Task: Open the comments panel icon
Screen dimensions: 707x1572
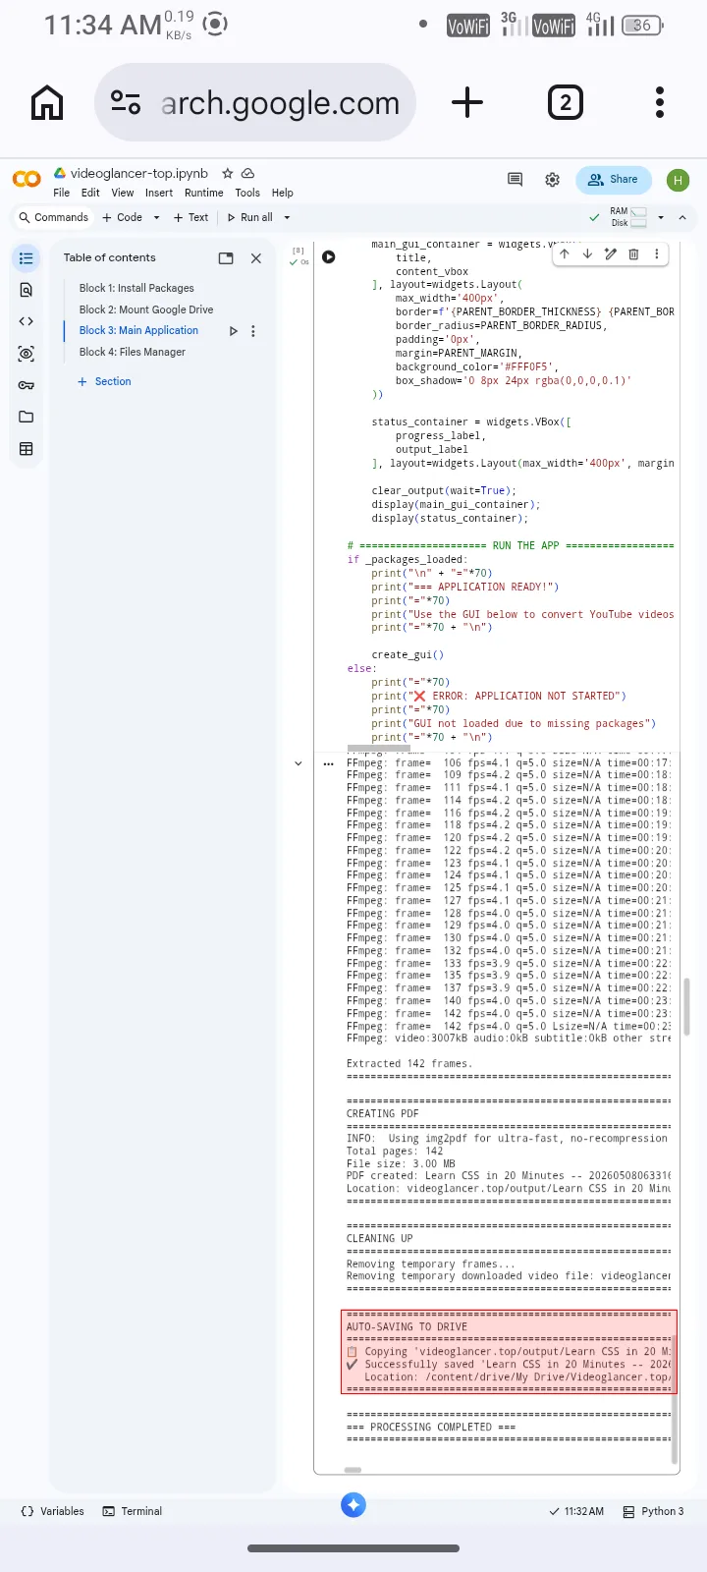Action: coord(515,179)
